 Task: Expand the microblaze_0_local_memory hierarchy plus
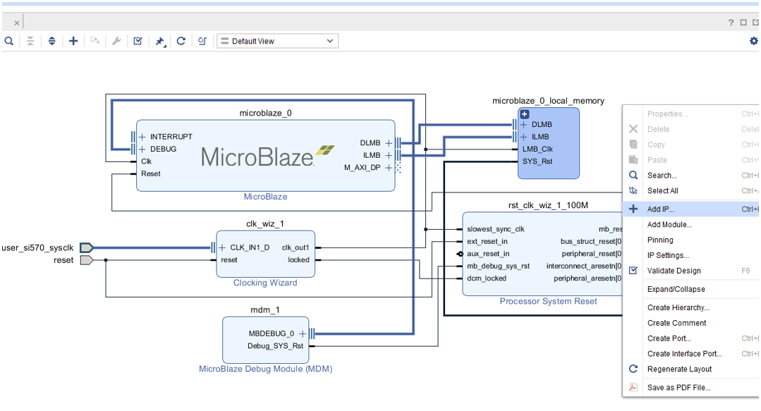(x=524, y=114)
